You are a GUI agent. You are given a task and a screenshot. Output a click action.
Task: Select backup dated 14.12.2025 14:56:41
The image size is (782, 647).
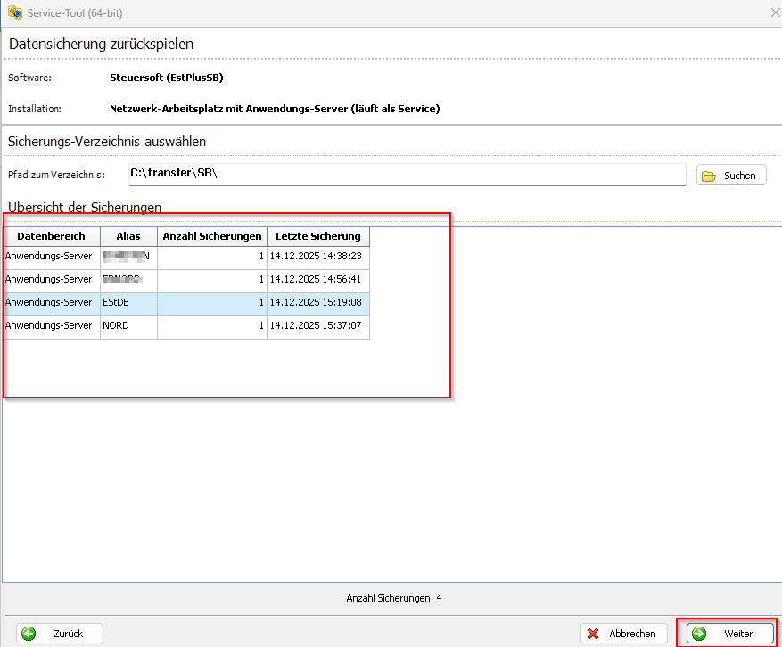click(x=317, y=280)
